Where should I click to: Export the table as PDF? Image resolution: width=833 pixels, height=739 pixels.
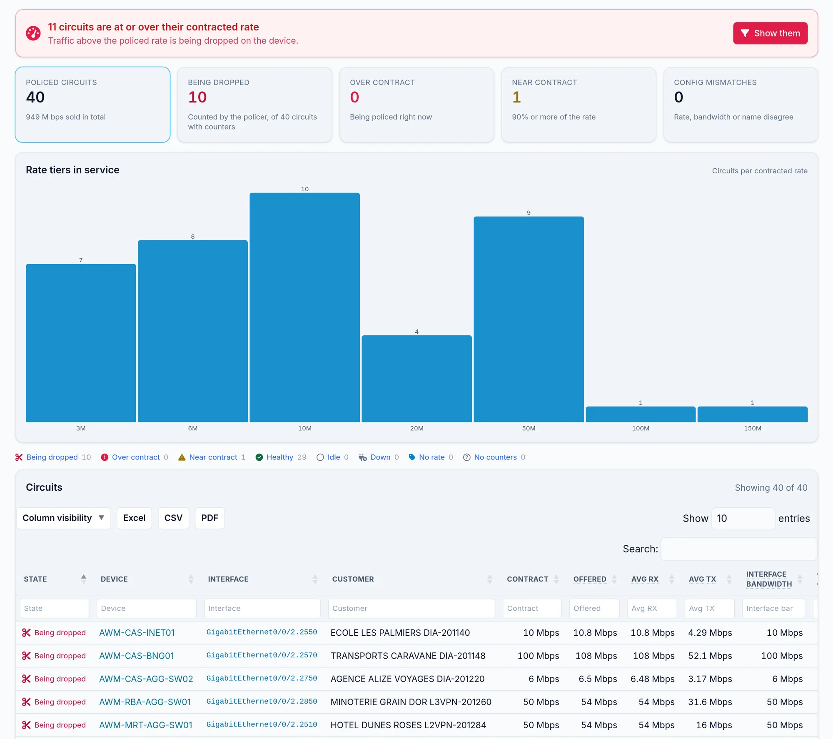209,518
